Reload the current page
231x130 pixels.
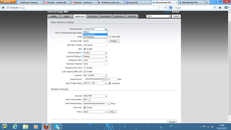(165, 8)
